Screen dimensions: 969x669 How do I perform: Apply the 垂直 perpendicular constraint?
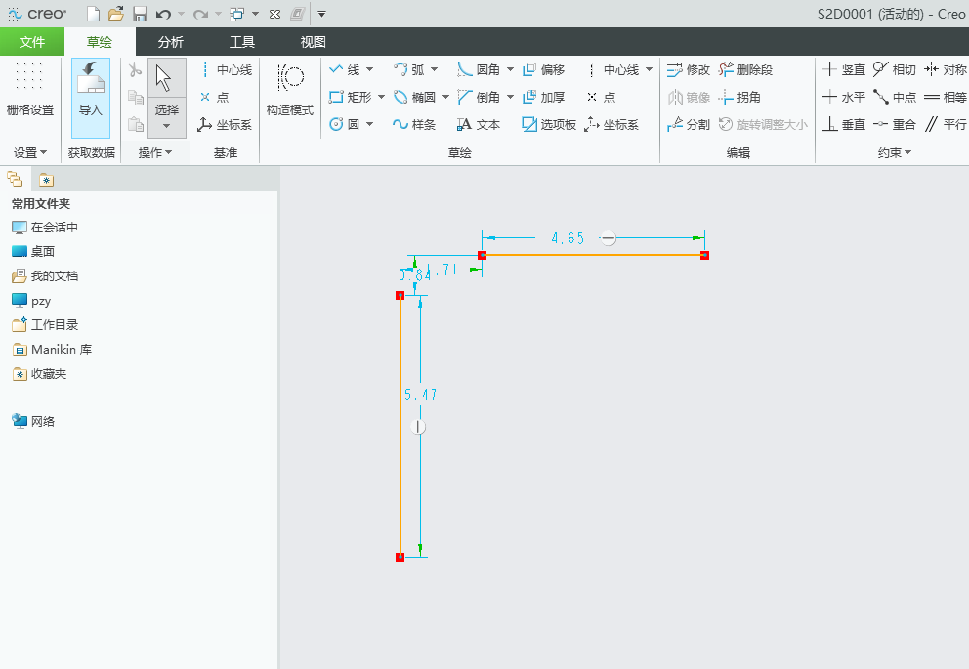tap(844, 124)
